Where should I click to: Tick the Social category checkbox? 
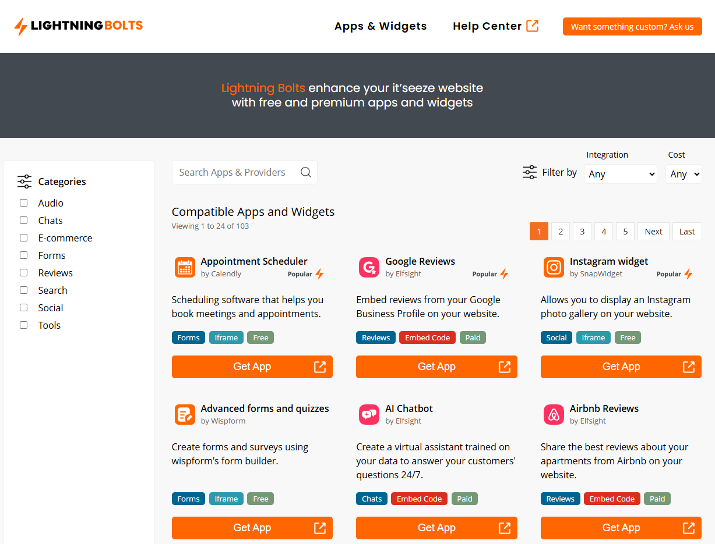click(x=24, y=308)
